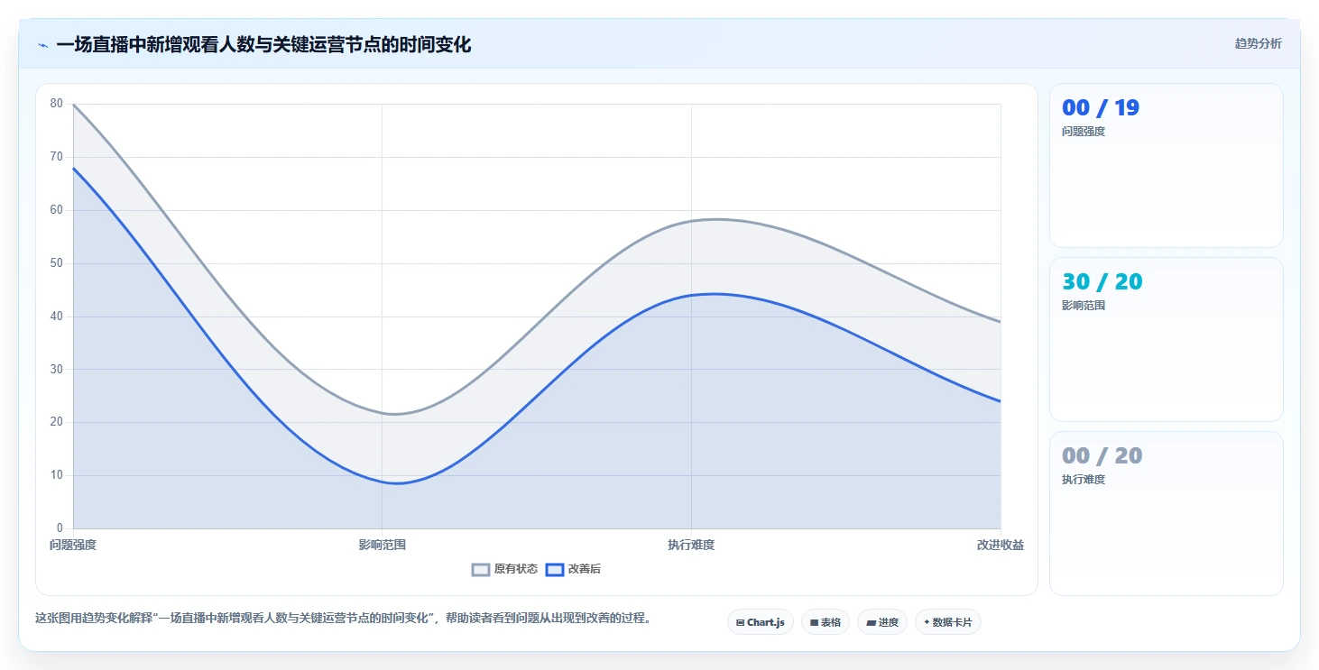Click the 00 / 20 card value
This screenshot has width=1319, height=670.
pos(1102,455)
